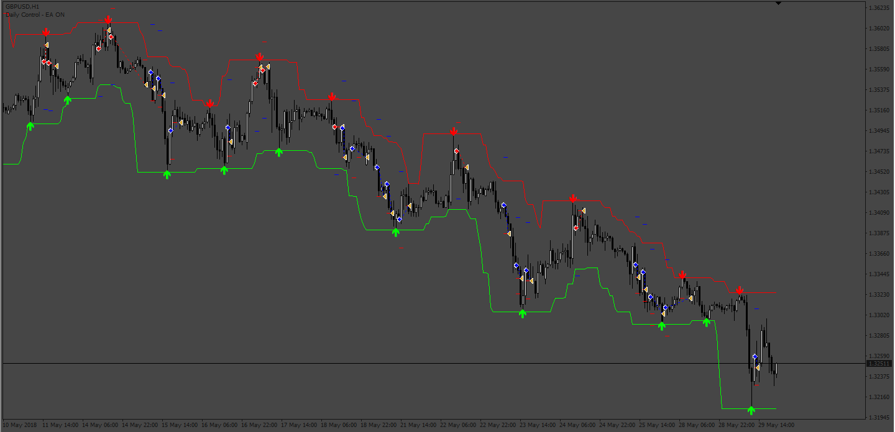
Task: Click the '23 May 14:00' time label
Action: point(538,426)
